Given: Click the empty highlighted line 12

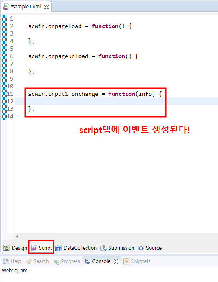Looking at the screenshot, I should pyautogui.click(x=116, y=101).
